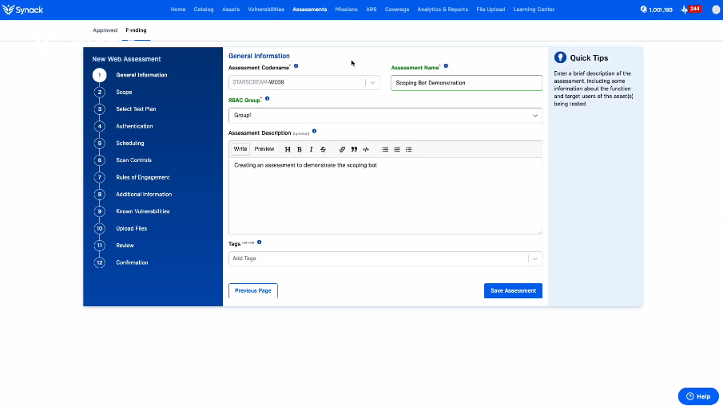Select step 1 General Information circle

[x=99, y=75]
